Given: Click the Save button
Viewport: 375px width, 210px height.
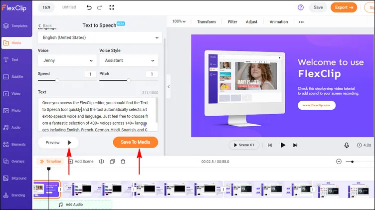Looking at the screenshot, I should point(318,7).
